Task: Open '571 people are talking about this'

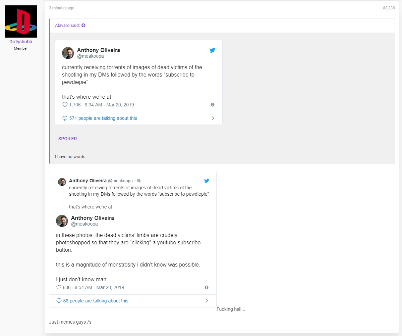Action: [103, 118]
